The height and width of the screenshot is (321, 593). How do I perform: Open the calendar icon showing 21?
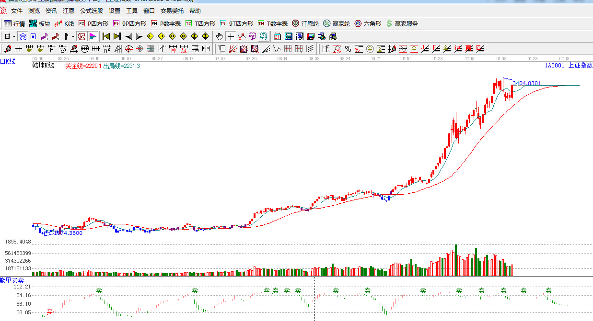click(x=278, y=36)
